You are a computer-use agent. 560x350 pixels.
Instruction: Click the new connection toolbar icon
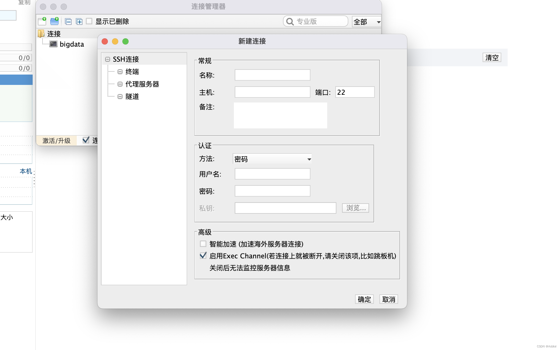click(x=42, y=21)
